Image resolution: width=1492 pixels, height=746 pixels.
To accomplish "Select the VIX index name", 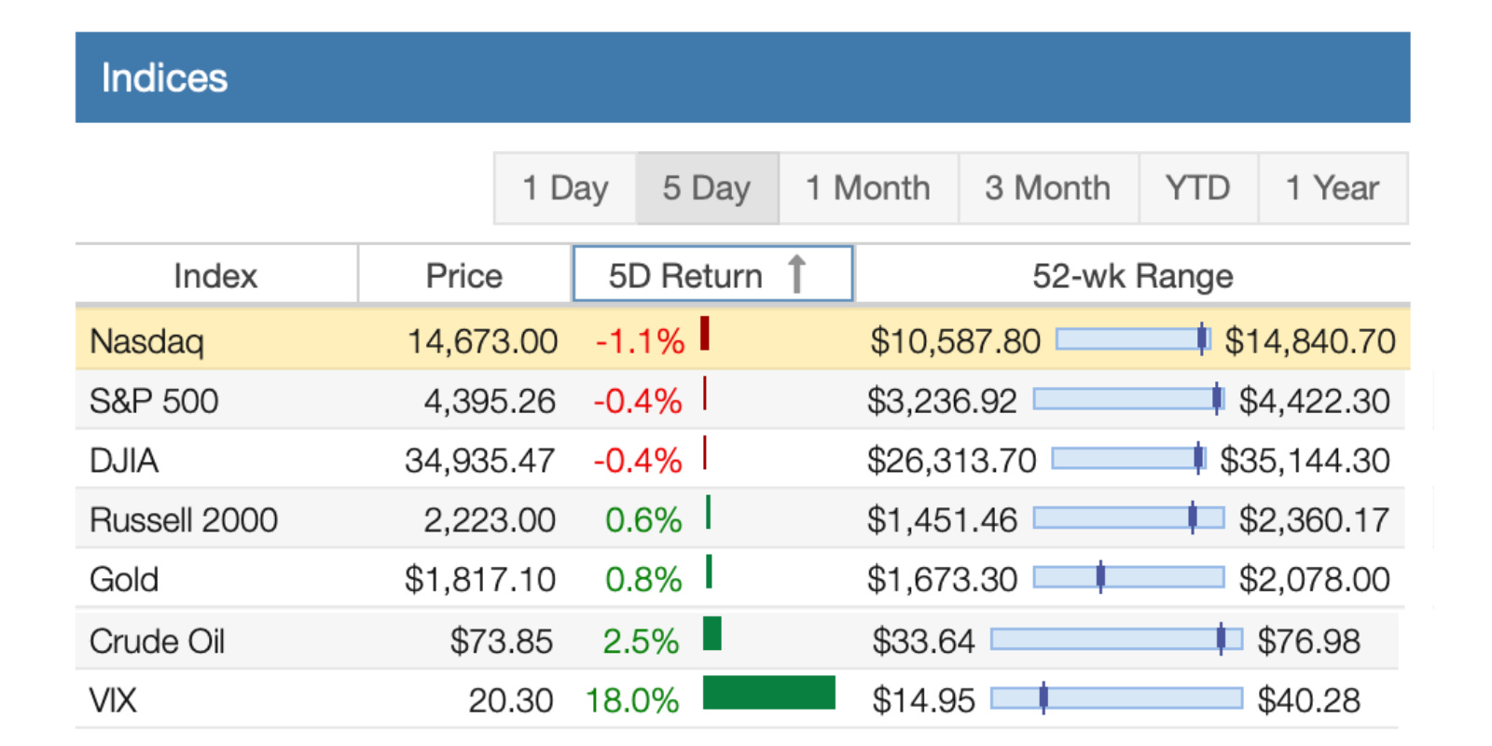I will (113, 700).
